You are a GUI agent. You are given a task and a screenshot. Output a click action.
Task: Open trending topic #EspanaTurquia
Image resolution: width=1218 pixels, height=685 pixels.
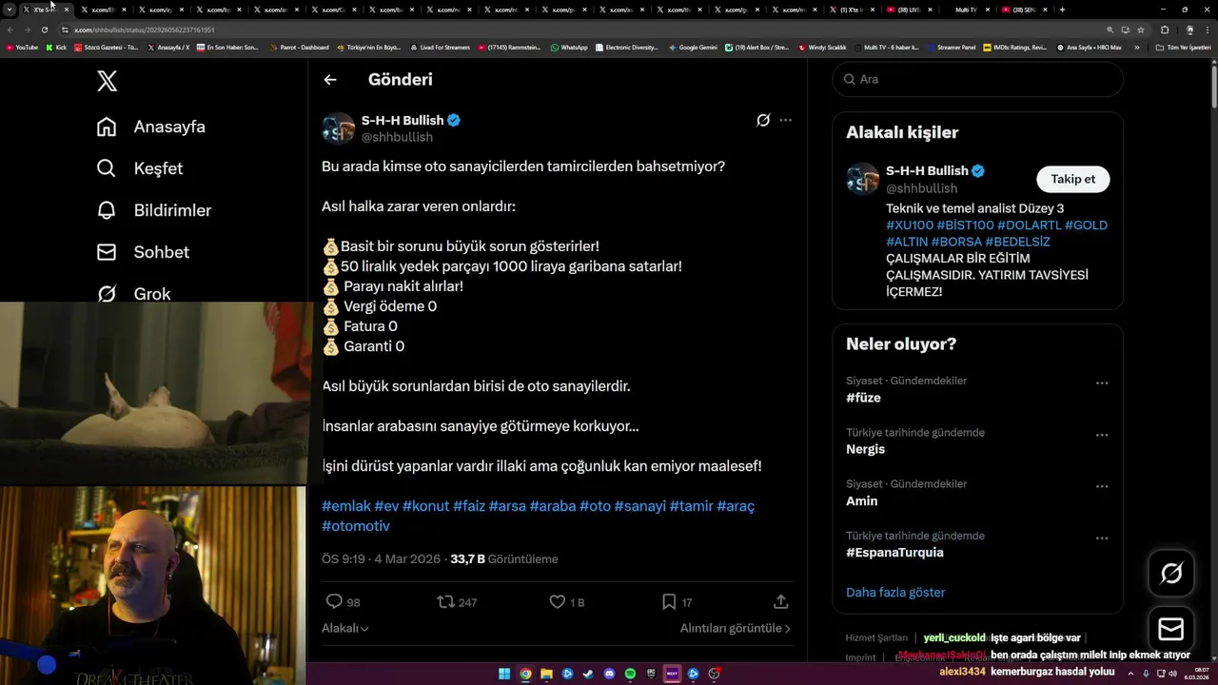(x=894, y=552)
